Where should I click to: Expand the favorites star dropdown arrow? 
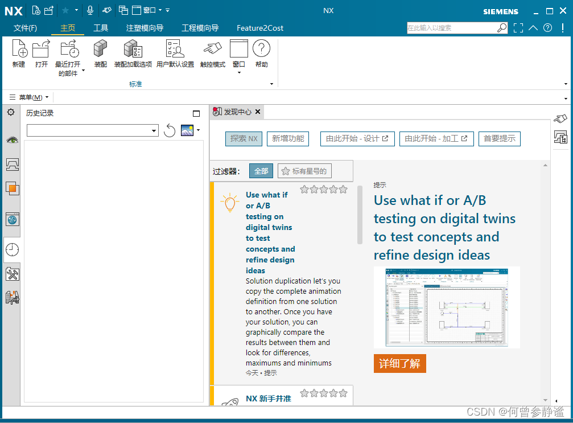pyautogui.click(x=76, y=10)
